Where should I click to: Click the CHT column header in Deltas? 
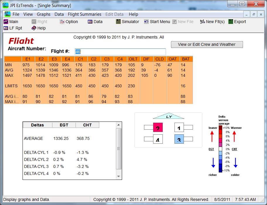87,125
